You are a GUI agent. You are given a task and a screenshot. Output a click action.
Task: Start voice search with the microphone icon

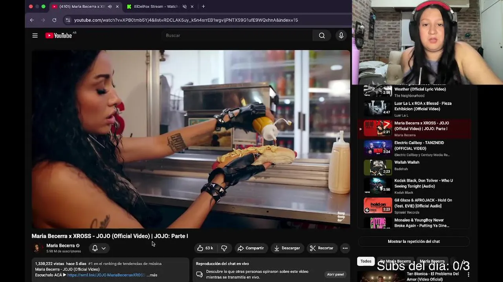coord(341,36)
